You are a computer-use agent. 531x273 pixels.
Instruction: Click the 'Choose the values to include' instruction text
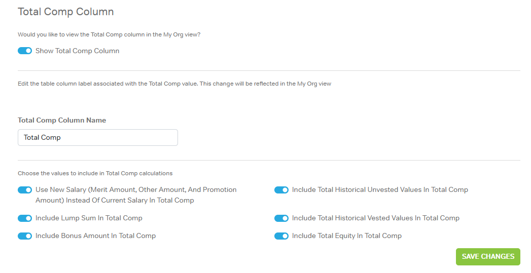pyautogui.click(x=95, y=173)
